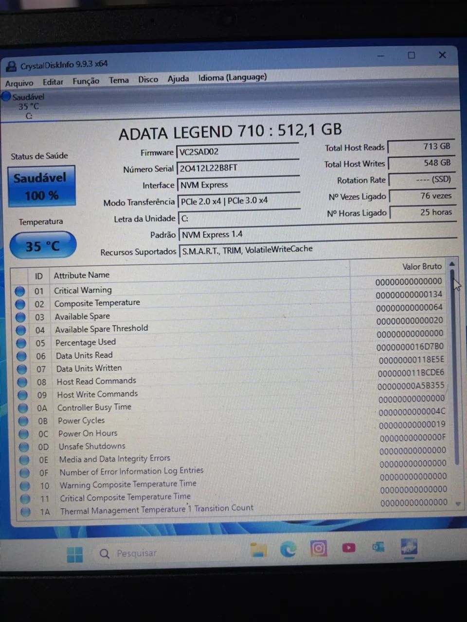Click the Número Serial field

pyautogui.click(x=237, y=168)
